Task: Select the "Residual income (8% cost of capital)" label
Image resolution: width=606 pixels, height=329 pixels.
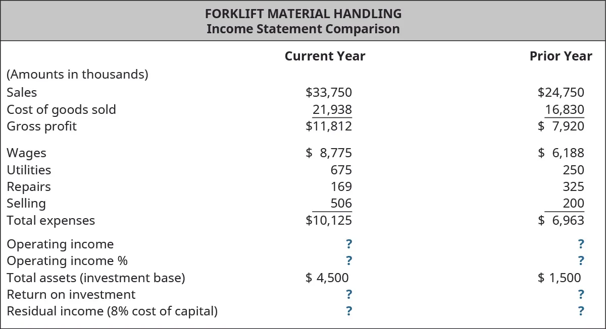Action: [x=112, y=311]
